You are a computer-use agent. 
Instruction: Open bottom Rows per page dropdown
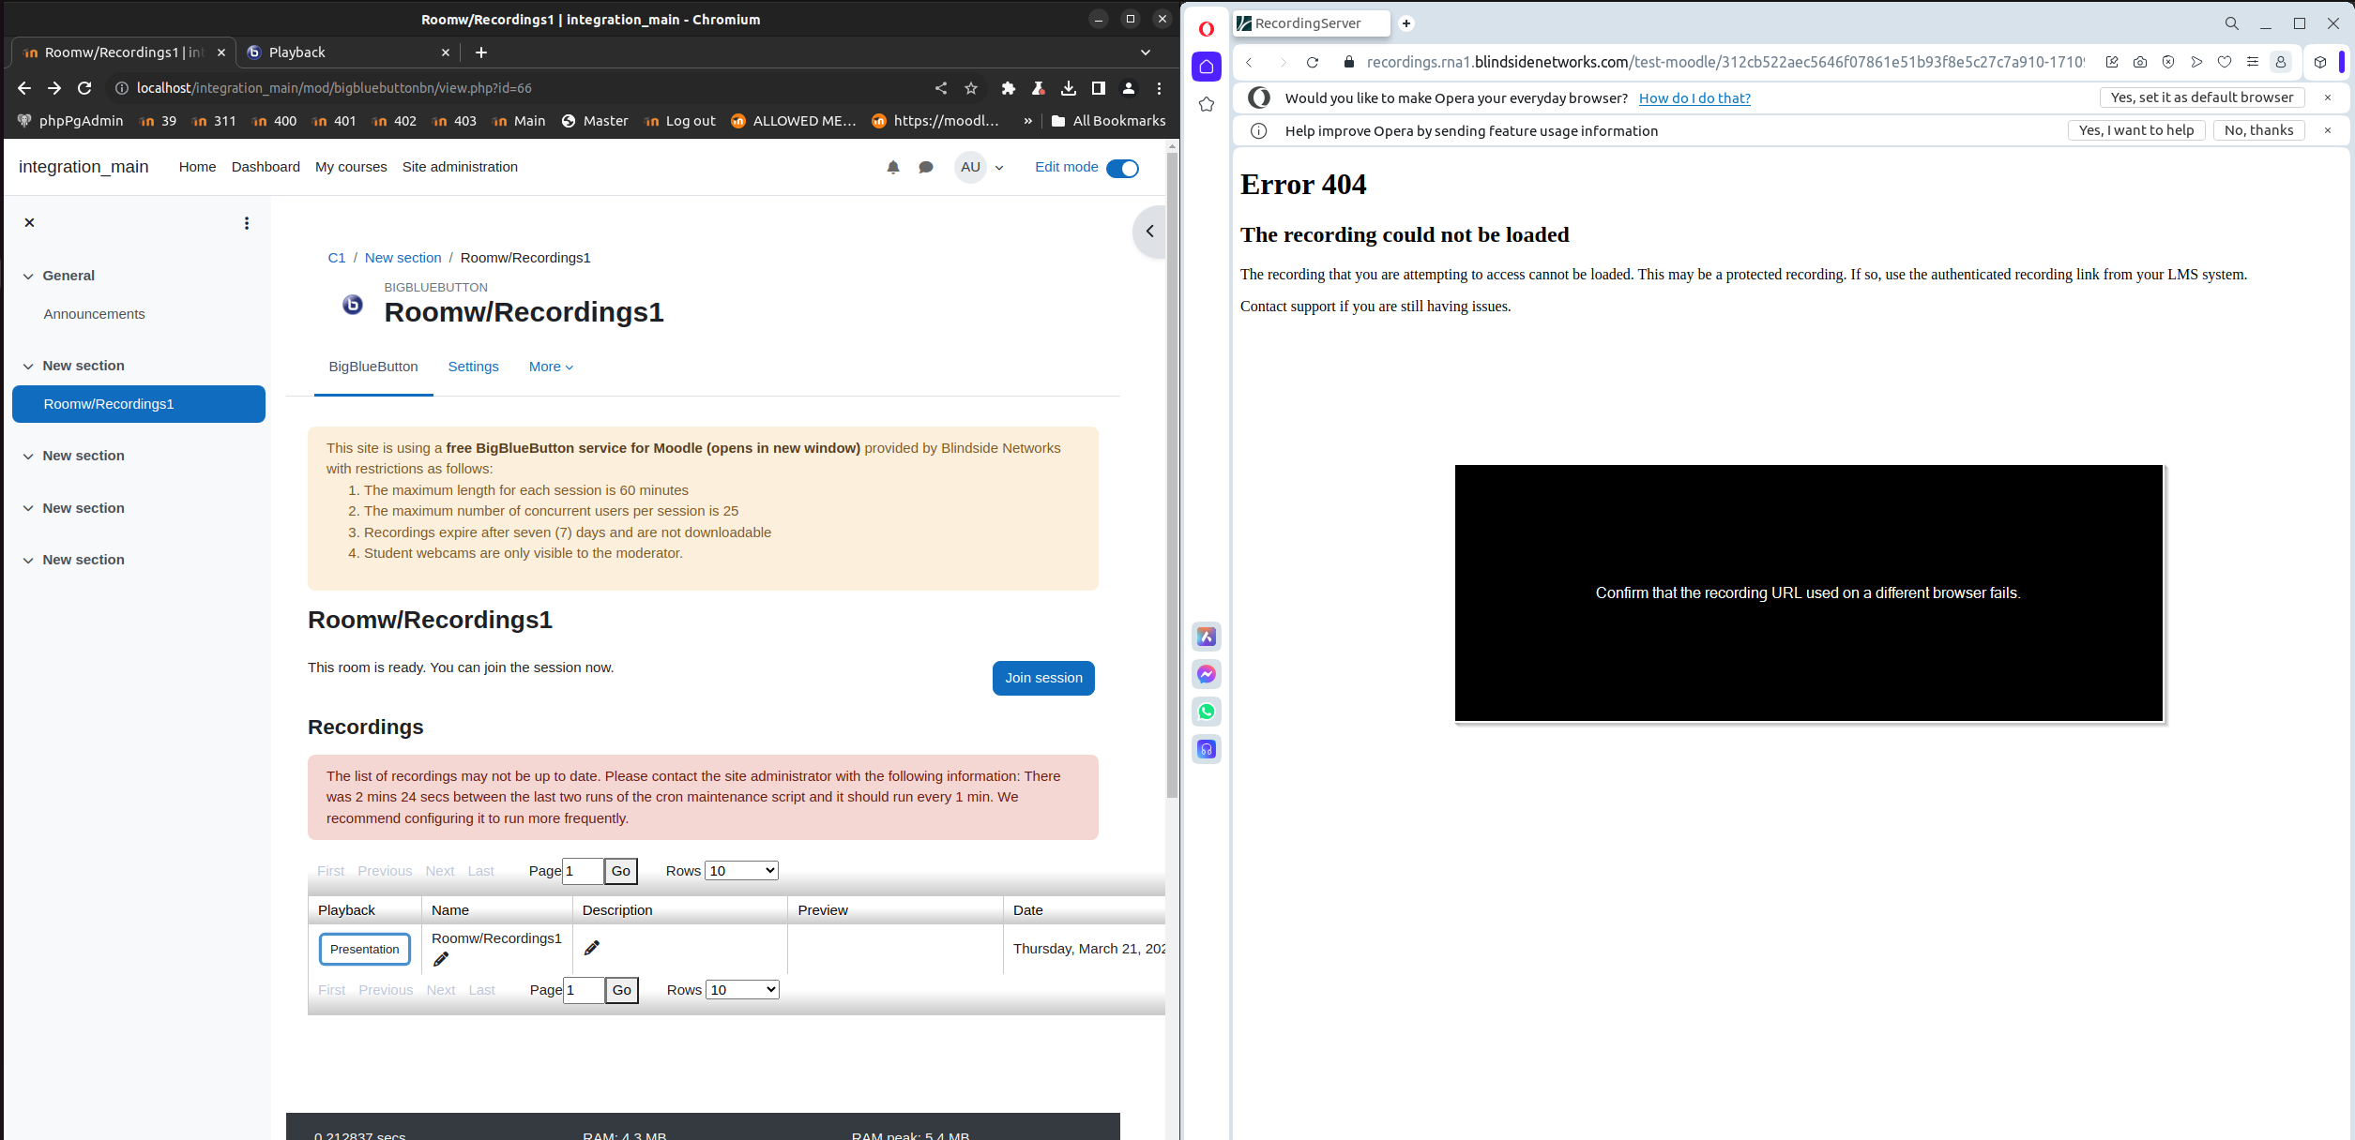[742, 990]
